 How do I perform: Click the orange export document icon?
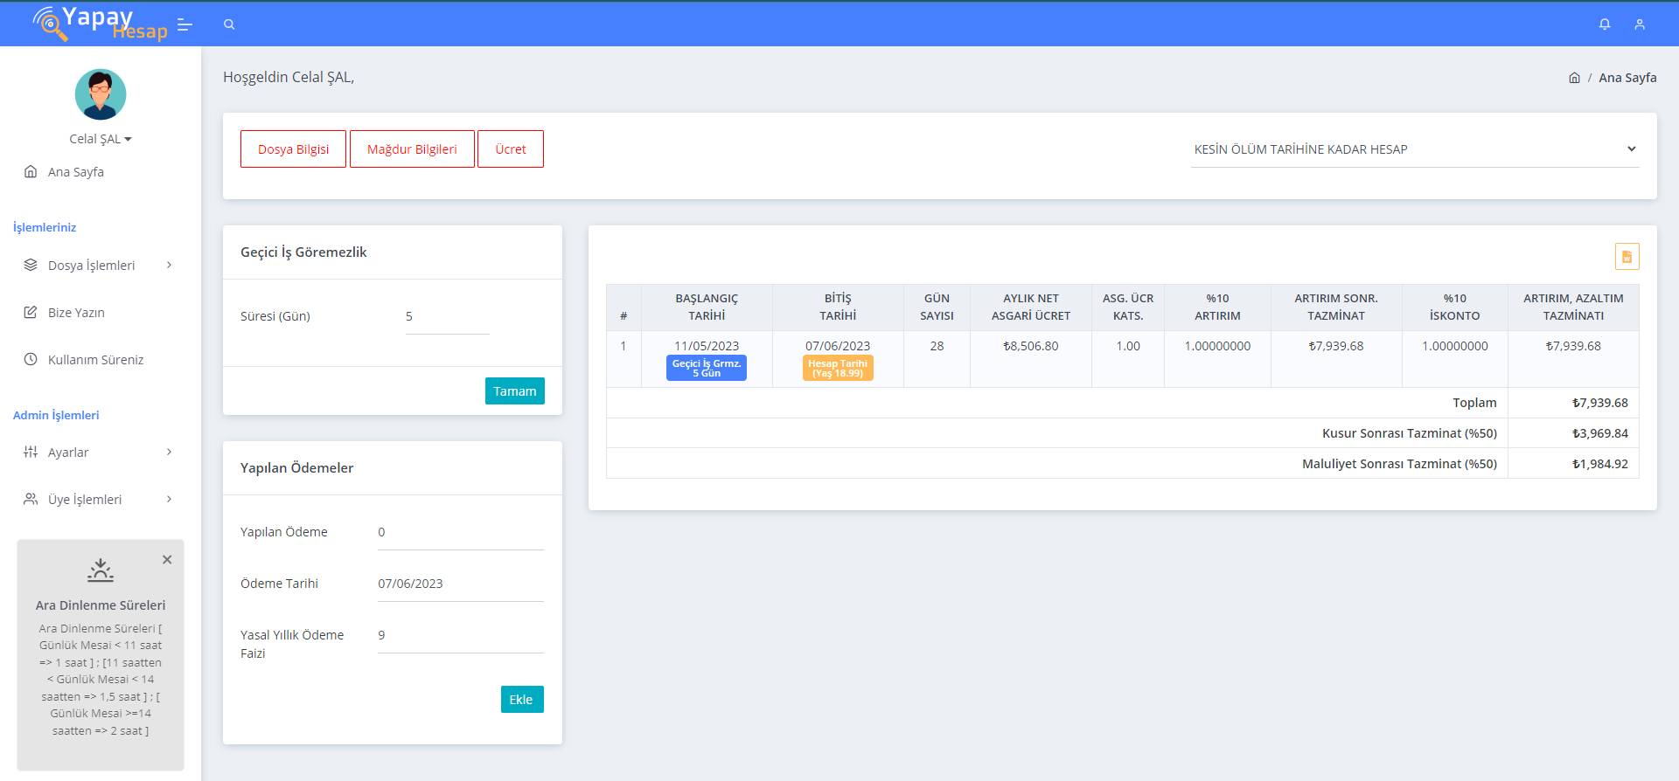(1627, 257)
